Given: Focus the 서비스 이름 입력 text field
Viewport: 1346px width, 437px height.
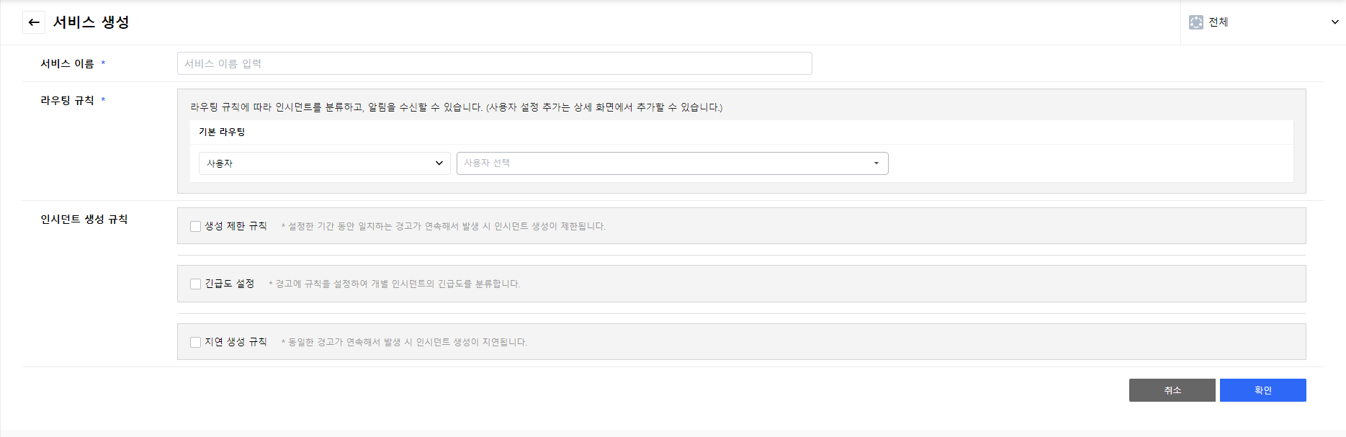Looking at the screenshot, I should [494, 63].
